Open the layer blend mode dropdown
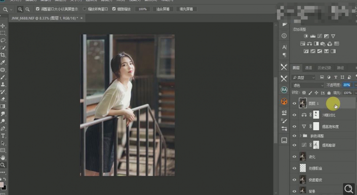 [307, 85]
